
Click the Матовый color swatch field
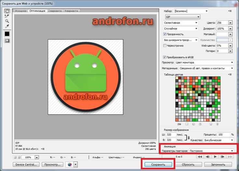click(x=222, y=34)
